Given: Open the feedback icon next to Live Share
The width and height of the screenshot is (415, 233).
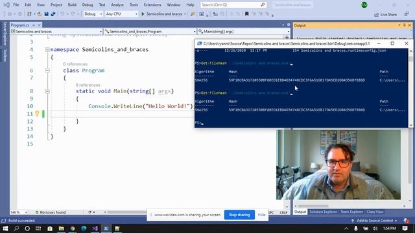Looking at the screenshot, I should [x=407, y=14].
